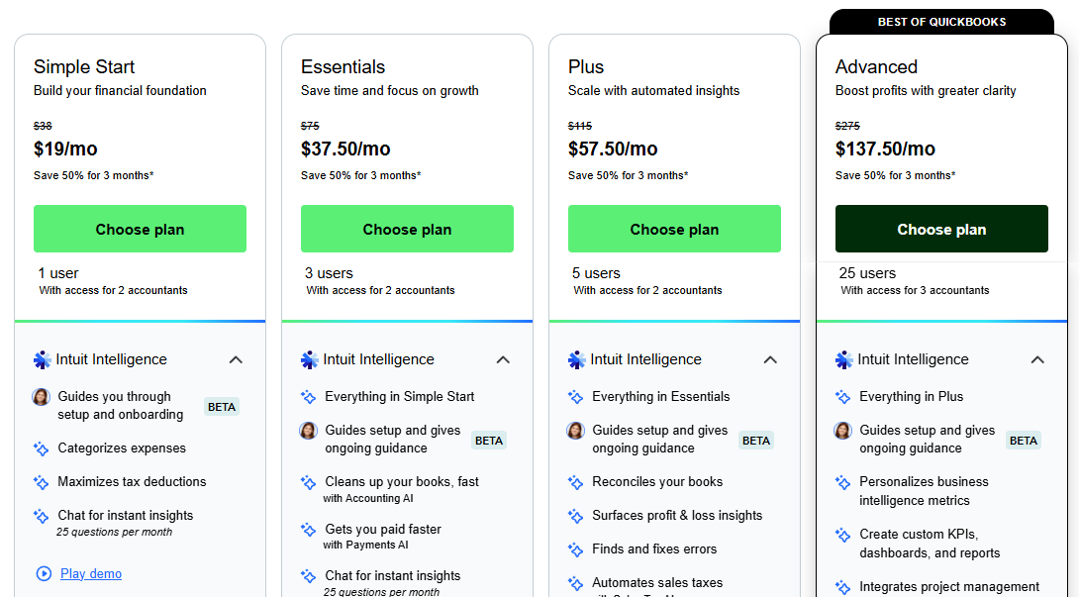Choose the Plus plan at $57.50/mo

click(x=674, y=229)
